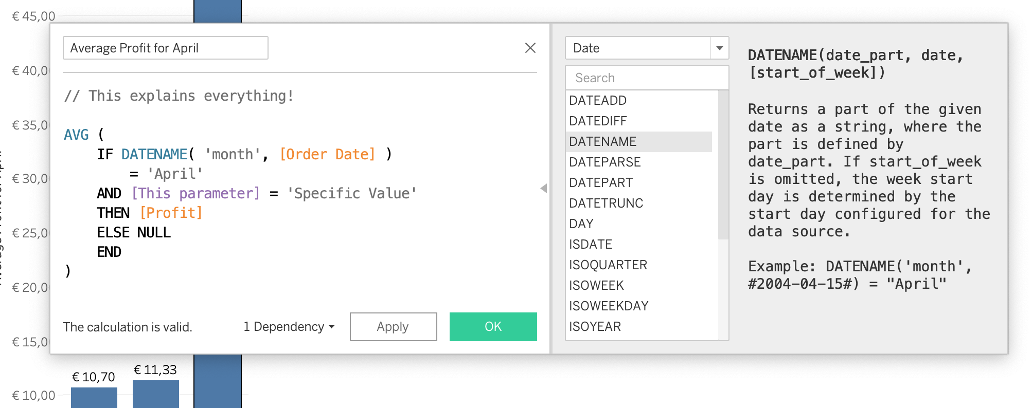Click the Apply button
The height and width of the screenshot is (408, 1032).
[x=393, y=327]
